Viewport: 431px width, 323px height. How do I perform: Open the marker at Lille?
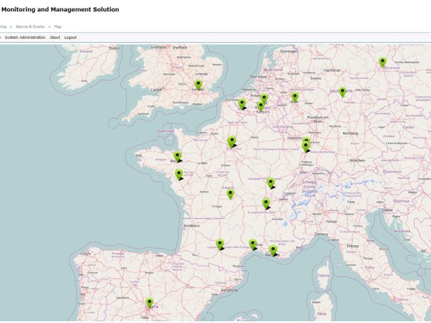[242, 104]
